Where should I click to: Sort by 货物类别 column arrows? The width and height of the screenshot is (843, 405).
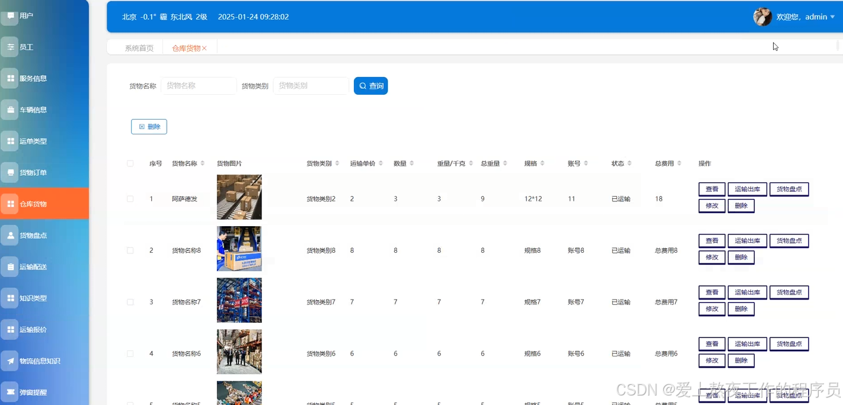point(337,163)
